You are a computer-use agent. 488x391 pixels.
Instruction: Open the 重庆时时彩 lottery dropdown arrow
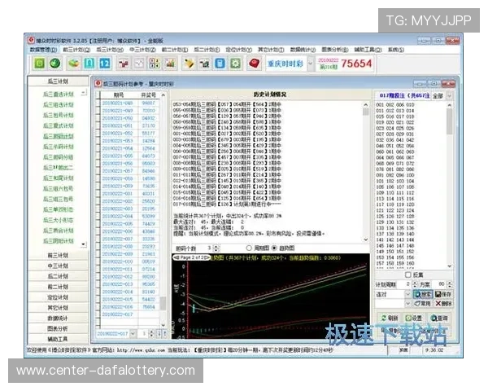coord(311,64)
